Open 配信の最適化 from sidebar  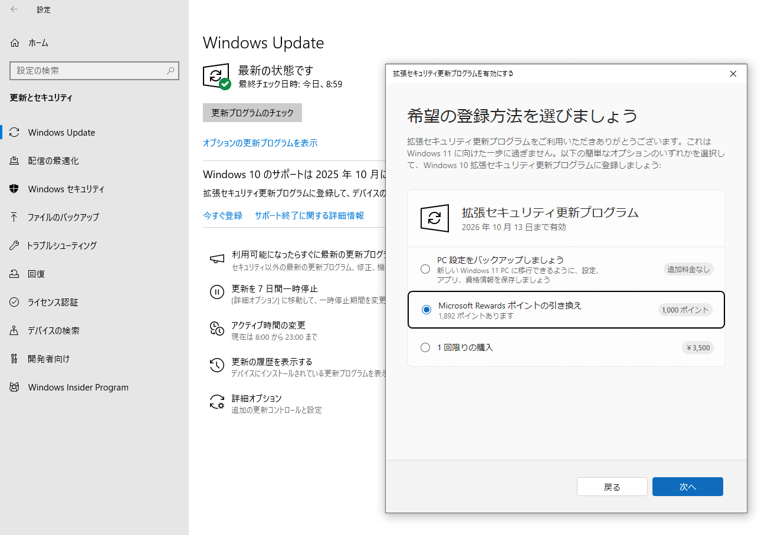click(x=53, y=161)
